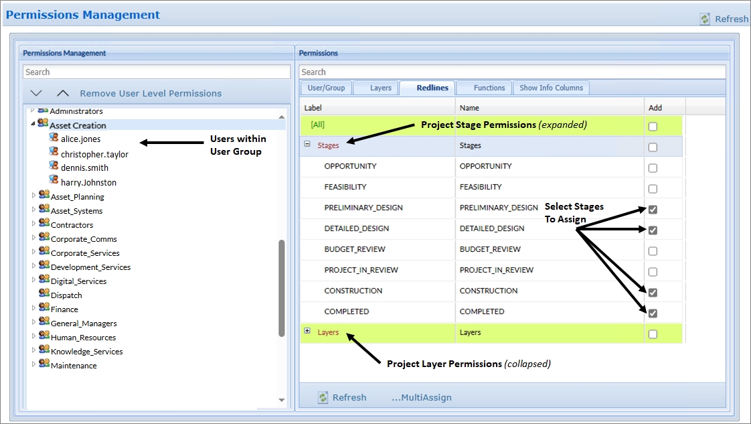Collapse the Stages permissions group
Viewport: 751px width, 424px height.
[307, 144]
